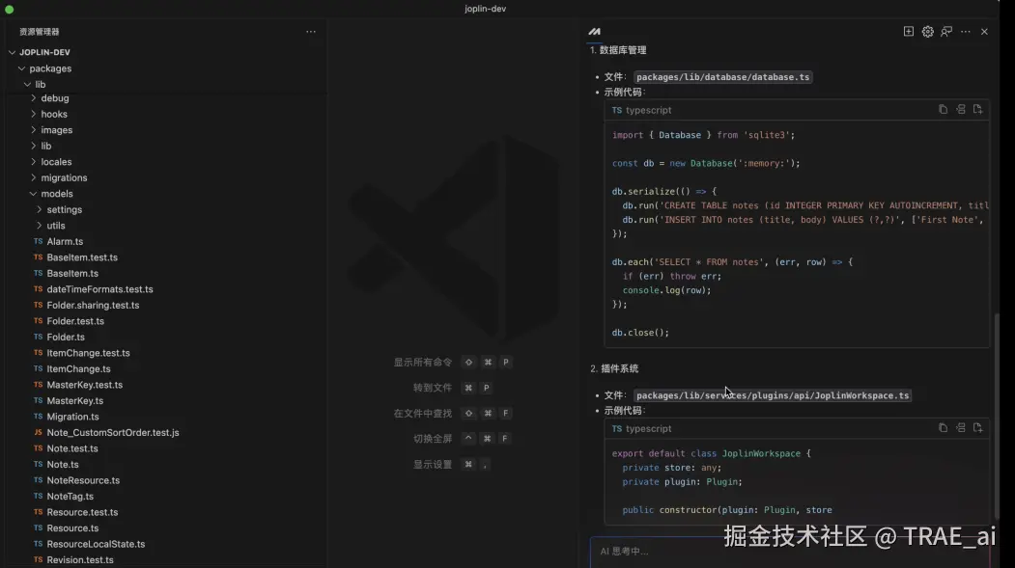Open the NoteResource.ts file

pyautogui.click(x=83, y=481)
